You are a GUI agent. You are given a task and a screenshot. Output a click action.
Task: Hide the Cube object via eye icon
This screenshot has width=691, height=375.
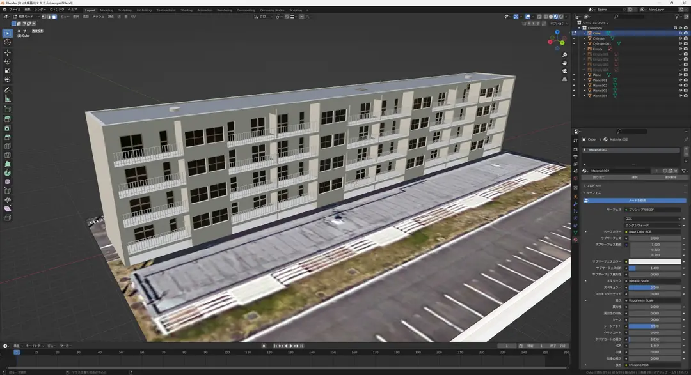680,33
